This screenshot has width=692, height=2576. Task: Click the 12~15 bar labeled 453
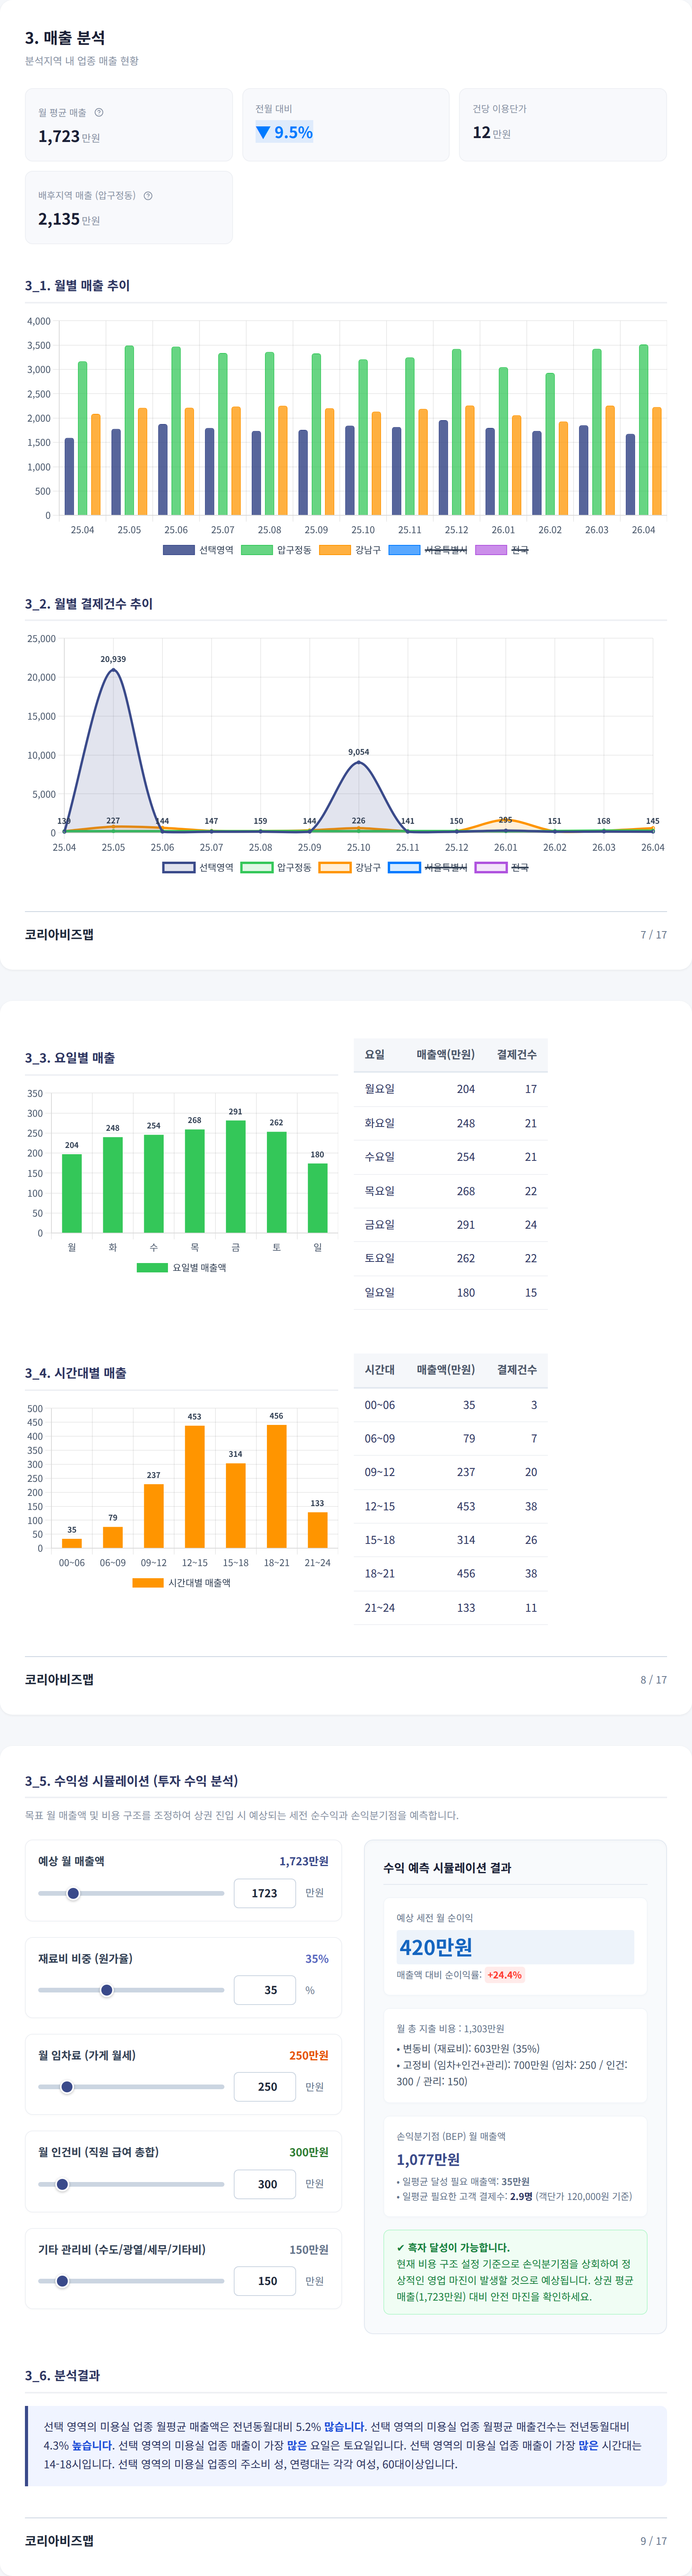(x=195, y=1487)
